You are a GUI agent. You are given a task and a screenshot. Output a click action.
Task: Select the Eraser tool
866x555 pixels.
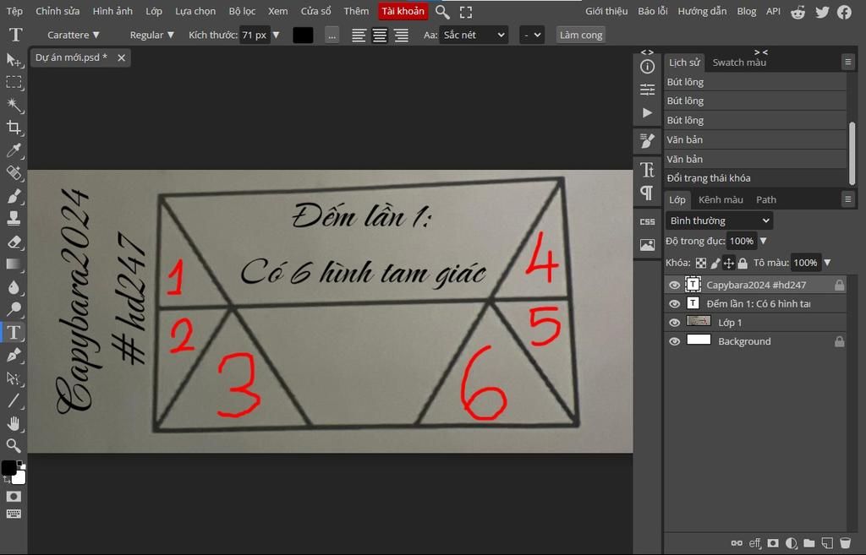point(14,242)
